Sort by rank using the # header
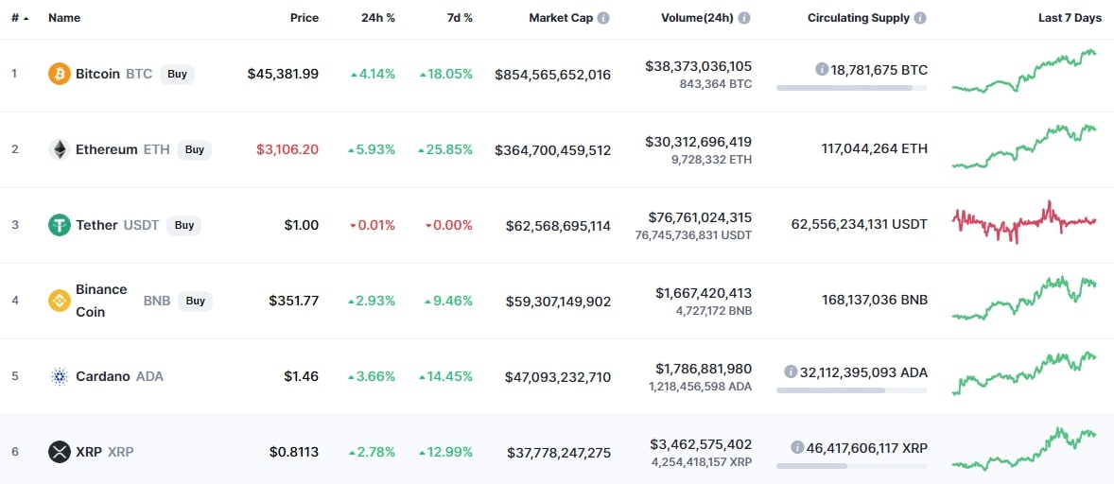 (x=19, y=18)
